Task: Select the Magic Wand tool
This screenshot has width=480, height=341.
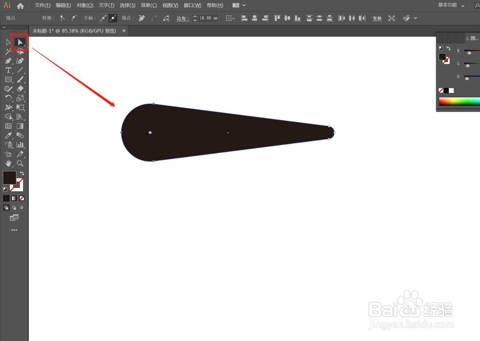Action: pyautogui.click(x=8, y=52)
